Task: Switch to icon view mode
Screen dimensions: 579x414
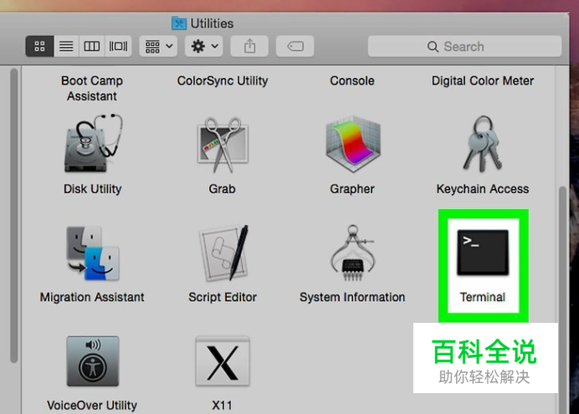Action: click(x=39, y=46)
